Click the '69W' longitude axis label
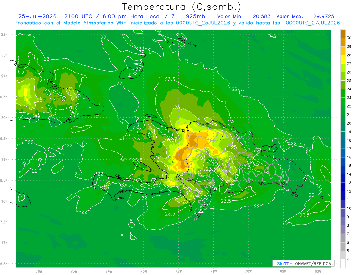 [283, 271]
